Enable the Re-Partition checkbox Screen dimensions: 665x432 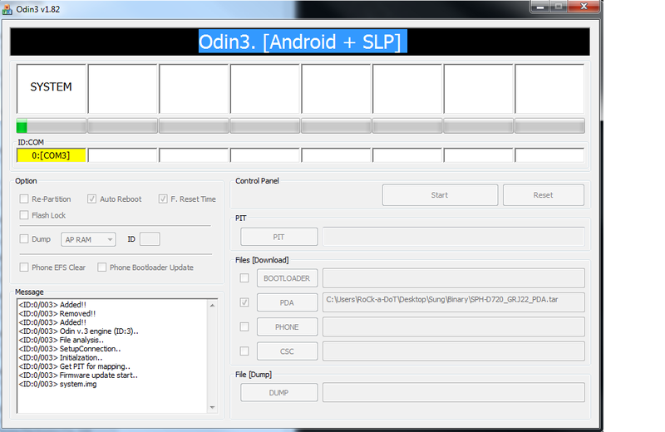tap(24, 199)
